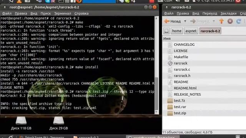Switch to HackZone RU taskbar window
The width and height of the screenshot is (246, 138).
[x=42, y=137]
